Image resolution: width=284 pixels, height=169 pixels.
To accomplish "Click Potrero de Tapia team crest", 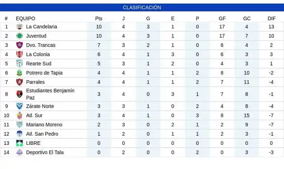I will click(x=19, y=73).
